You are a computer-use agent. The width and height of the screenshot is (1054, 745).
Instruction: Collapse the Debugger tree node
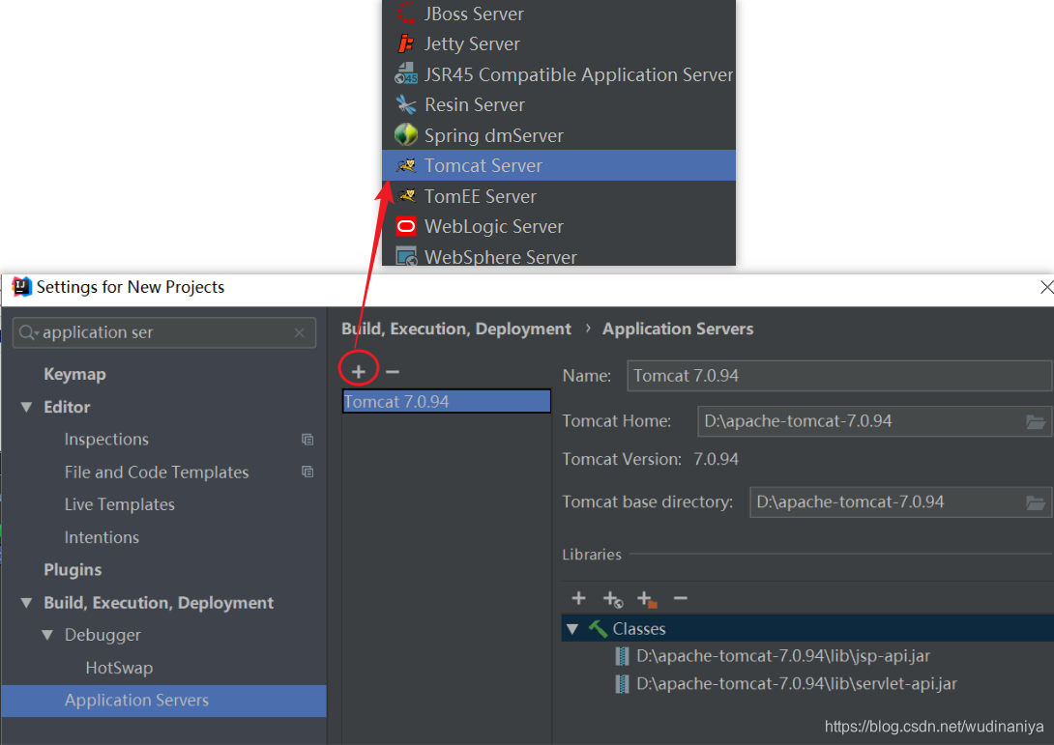(47, 635)
